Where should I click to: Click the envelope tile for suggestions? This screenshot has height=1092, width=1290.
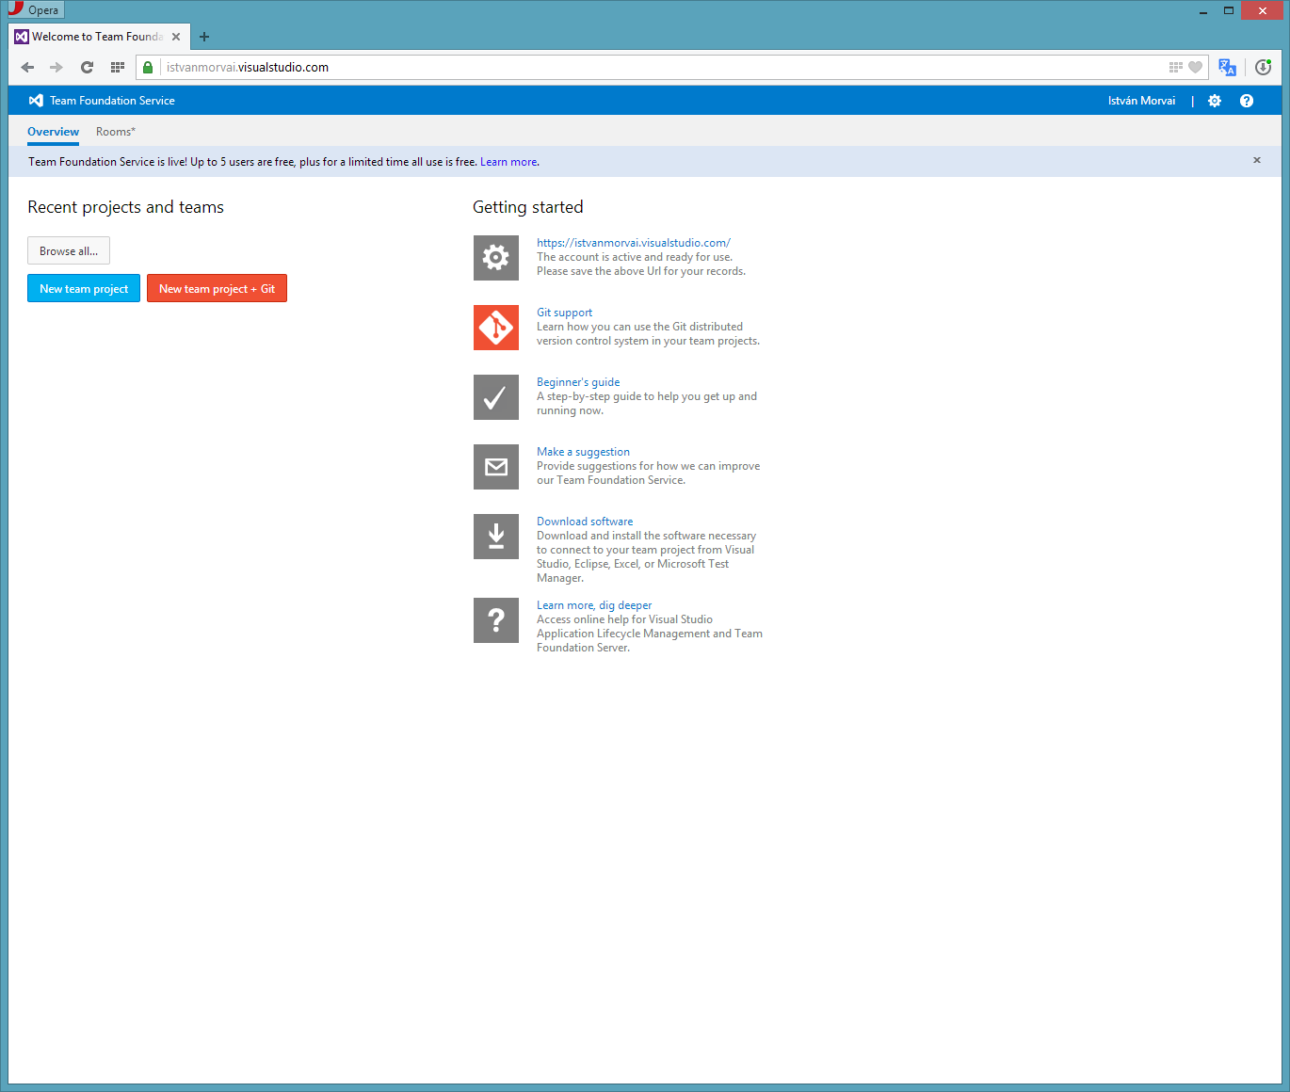496,467
